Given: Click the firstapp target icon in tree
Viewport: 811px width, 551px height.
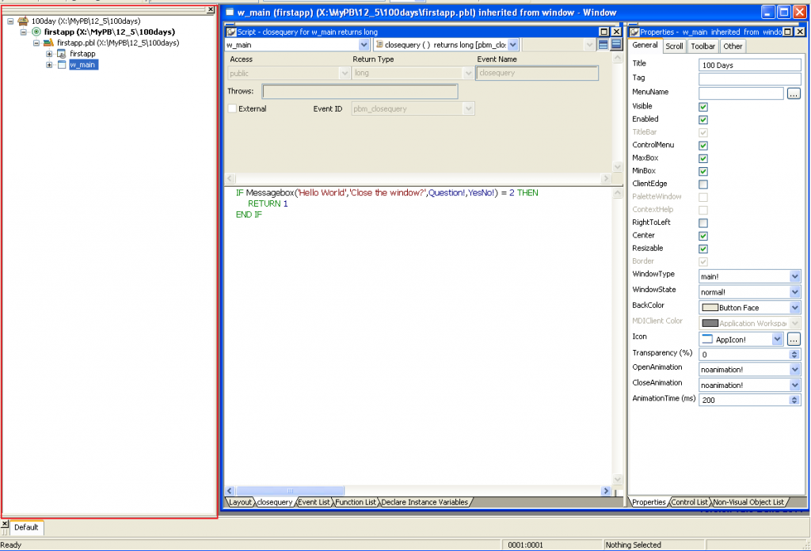Looking at the screenshot, I should [x=36, y=32].
